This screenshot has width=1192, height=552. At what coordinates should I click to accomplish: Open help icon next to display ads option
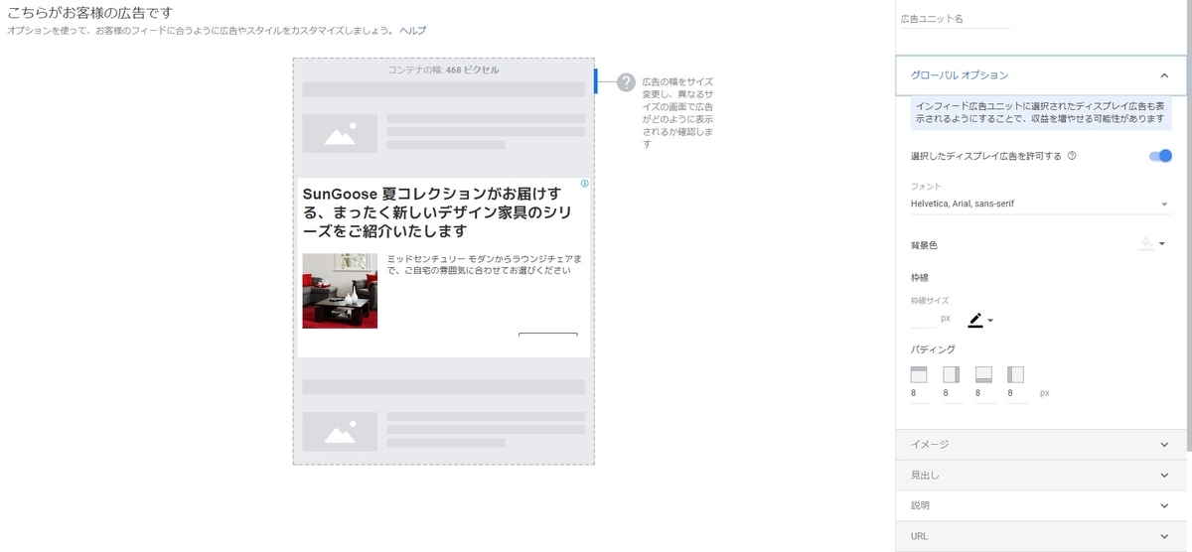point(1072,156)
